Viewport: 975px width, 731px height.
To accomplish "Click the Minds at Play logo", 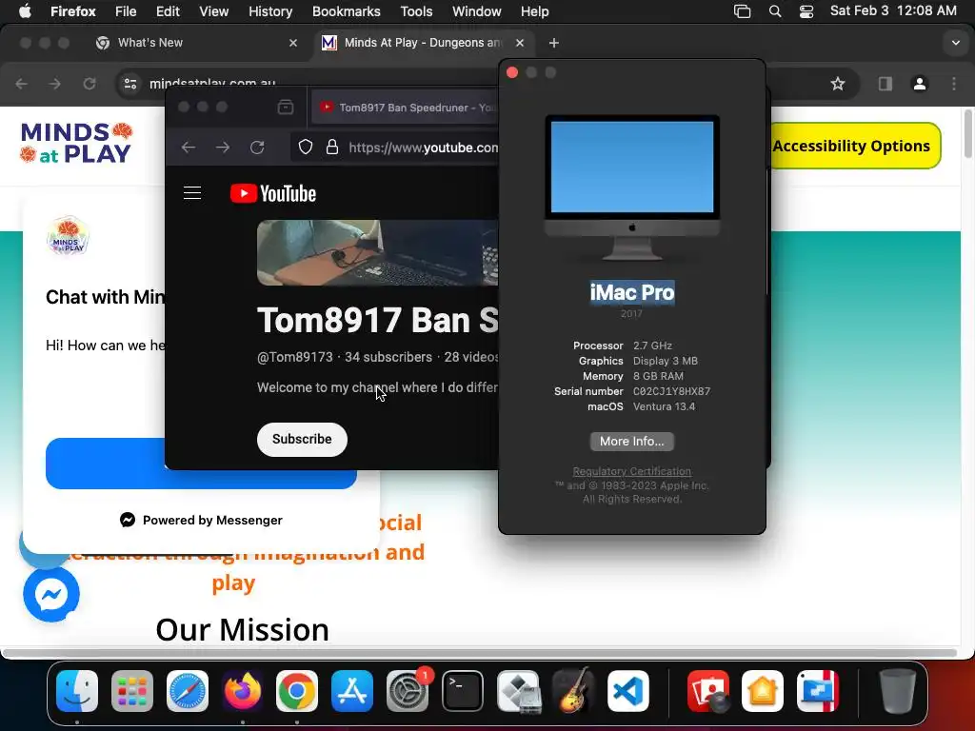I will pyautogui.click(x=77, y=143).
